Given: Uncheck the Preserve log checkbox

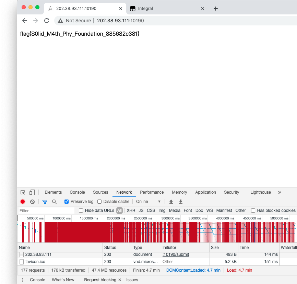Looking at the screenshot, I should tap(67, 202).
